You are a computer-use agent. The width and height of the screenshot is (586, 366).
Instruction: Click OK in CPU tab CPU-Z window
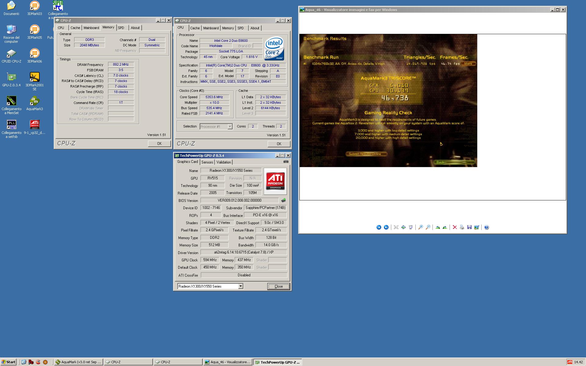(279, 144)
